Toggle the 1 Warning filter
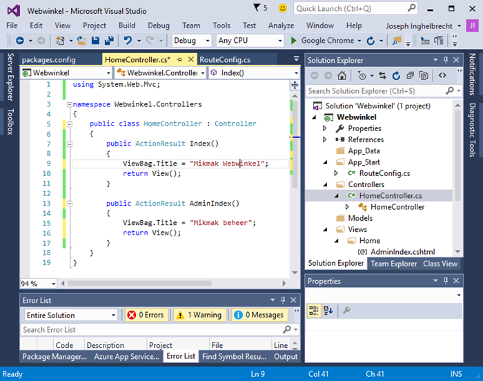Screen dimensions: 483x381 pyautogui.click(x=199, y=315)
